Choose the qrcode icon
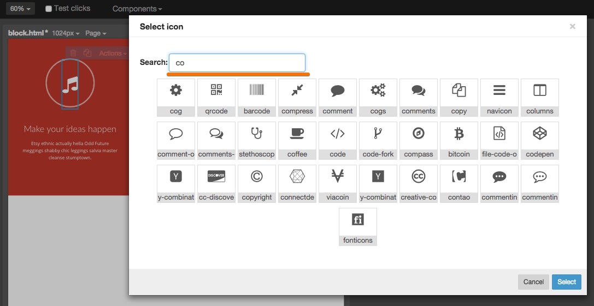 [x=216, y=98]
